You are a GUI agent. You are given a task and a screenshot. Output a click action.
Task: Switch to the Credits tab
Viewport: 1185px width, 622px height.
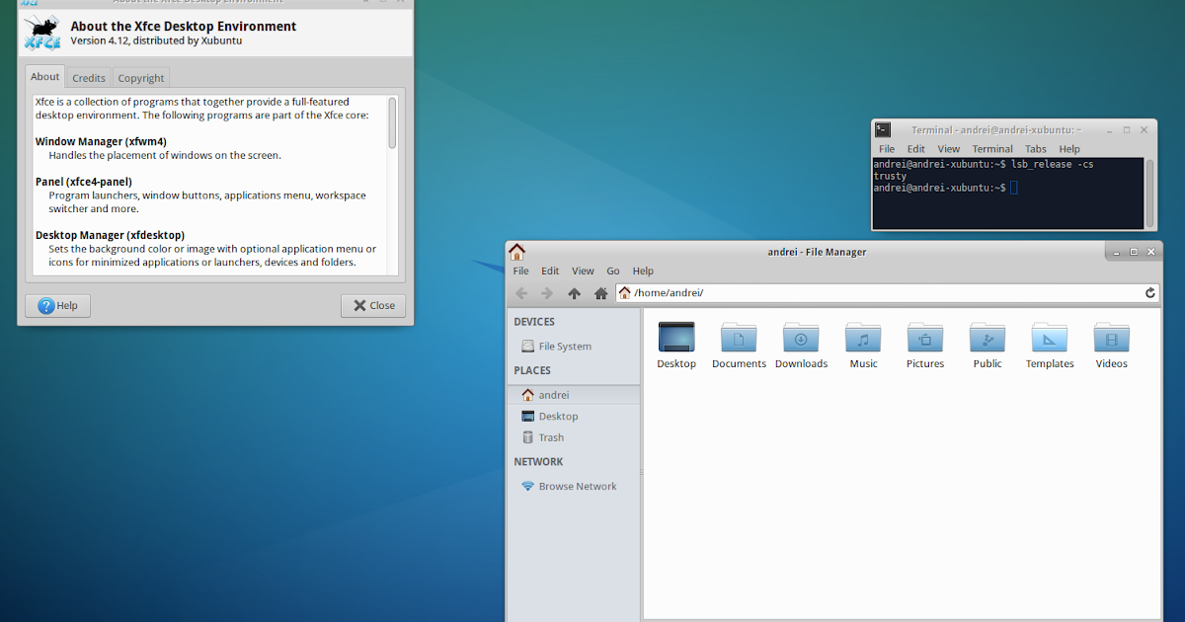tap(88, 77)
